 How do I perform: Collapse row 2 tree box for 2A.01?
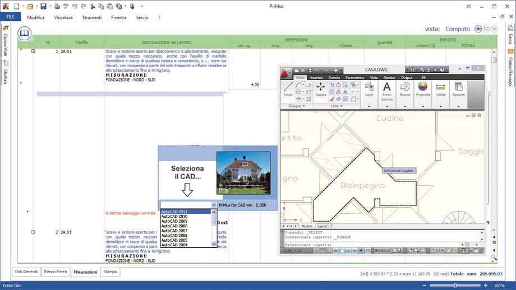pos(33,232)
